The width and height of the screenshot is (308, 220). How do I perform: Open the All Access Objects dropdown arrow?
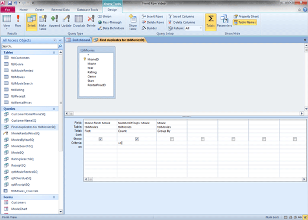click(54, 40)
